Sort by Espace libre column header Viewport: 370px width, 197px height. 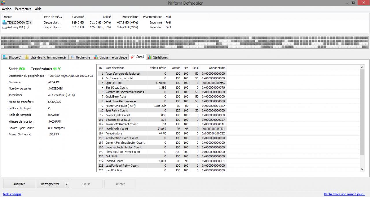coord(126,17)
